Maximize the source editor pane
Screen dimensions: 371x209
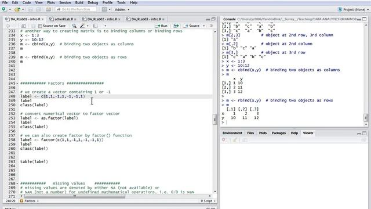coord(213,19)
